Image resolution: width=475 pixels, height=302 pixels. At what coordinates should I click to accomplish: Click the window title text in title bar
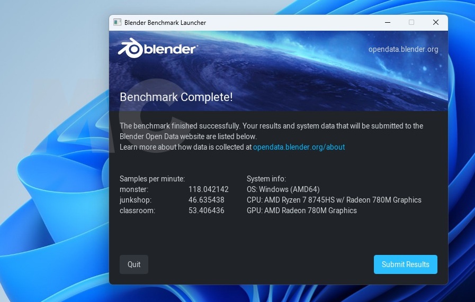[x=165, y=23]
